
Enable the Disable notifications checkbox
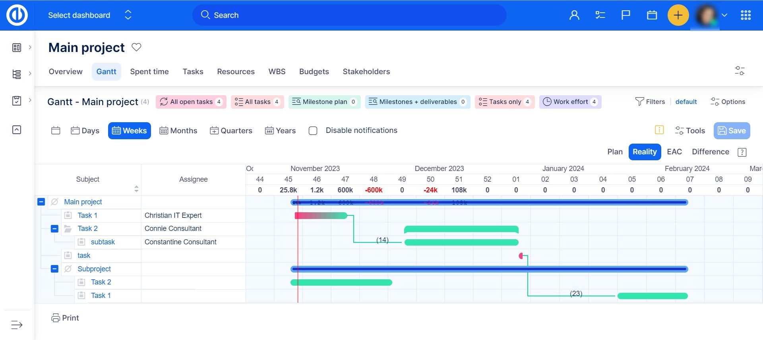pos(313,131)
